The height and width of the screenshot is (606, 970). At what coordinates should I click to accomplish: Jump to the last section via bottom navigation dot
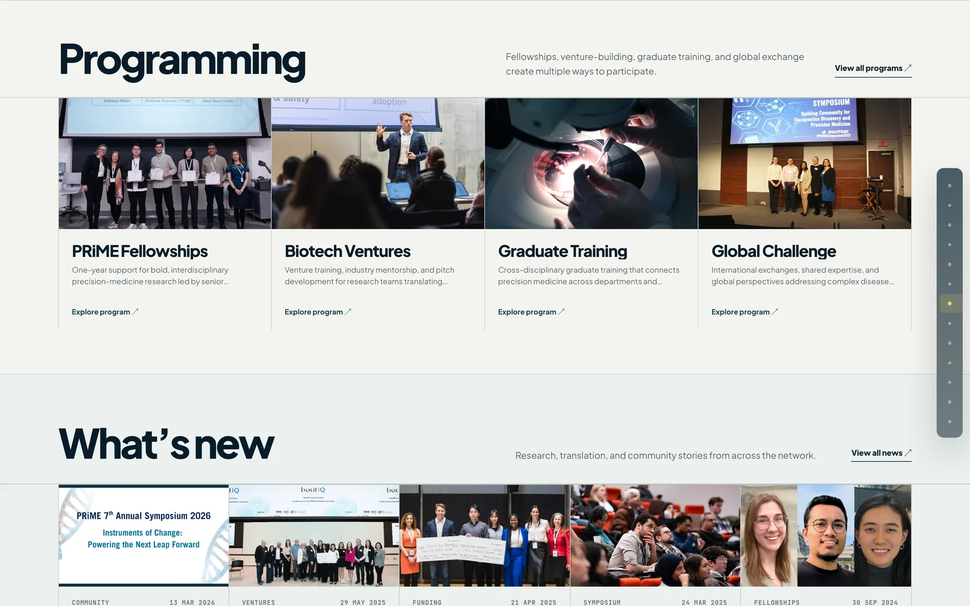click(x=950, y=421)
